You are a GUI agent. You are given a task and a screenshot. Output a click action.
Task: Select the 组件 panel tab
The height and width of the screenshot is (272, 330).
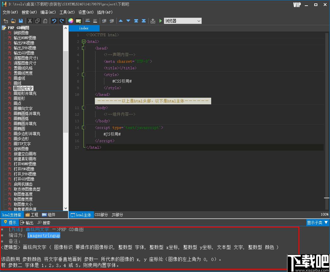coord(49,215)
